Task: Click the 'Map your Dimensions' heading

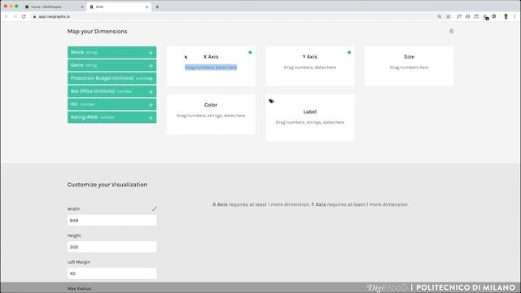Action: pos(98,31)
